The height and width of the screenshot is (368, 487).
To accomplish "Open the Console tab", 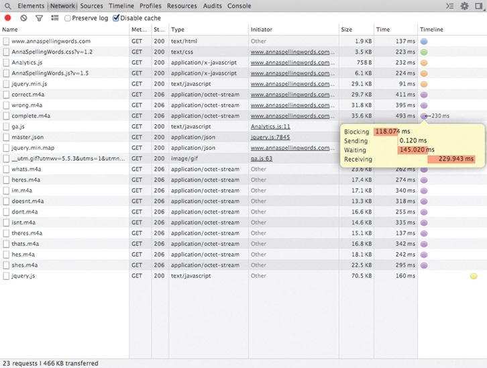I will coord(239,6).
